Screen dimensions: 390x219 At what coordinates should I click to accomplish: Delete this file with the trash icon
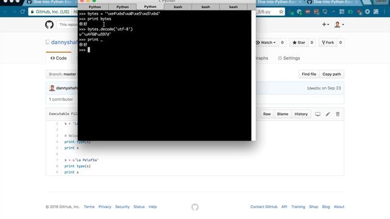(x=338, y=114)
